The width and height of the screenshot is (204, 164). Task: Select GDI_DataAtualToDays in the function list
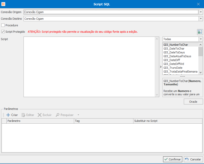point(180,56)
